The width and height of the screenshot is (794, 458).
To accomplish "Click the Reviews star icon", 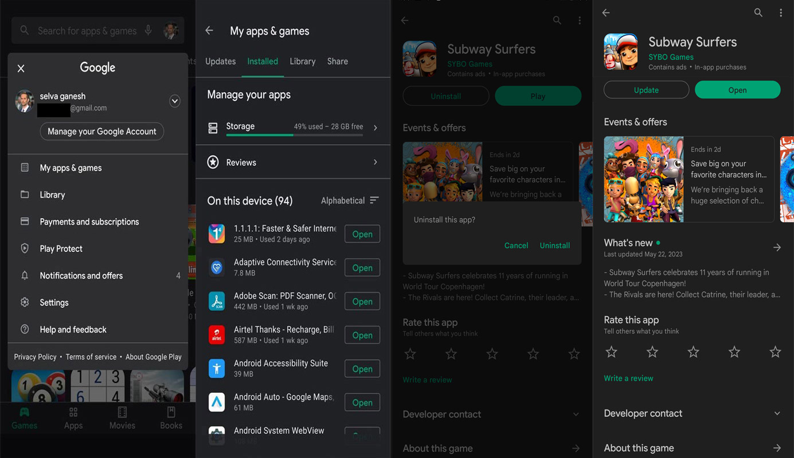I will click(x=213, y=163).
